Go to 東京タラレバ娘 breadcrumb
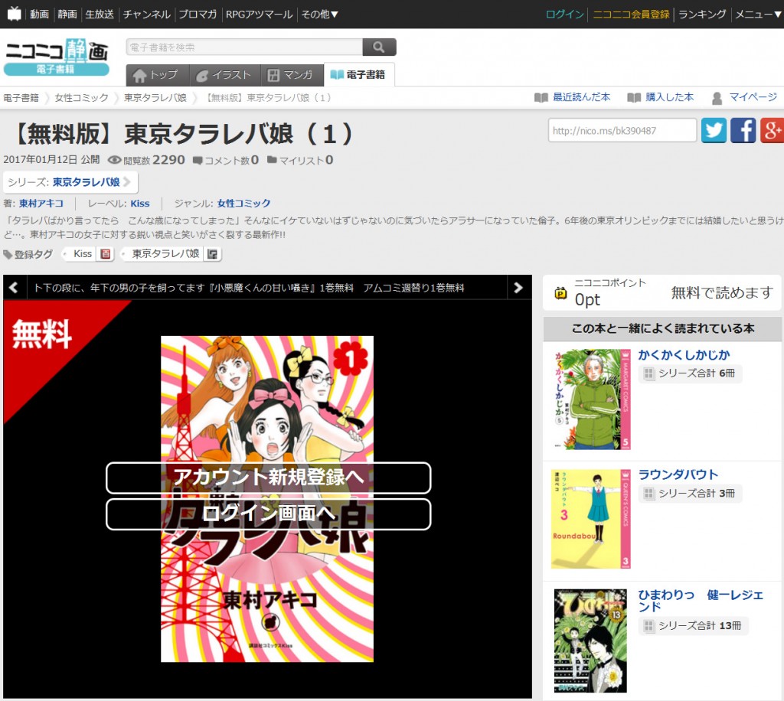 [155, 97]
